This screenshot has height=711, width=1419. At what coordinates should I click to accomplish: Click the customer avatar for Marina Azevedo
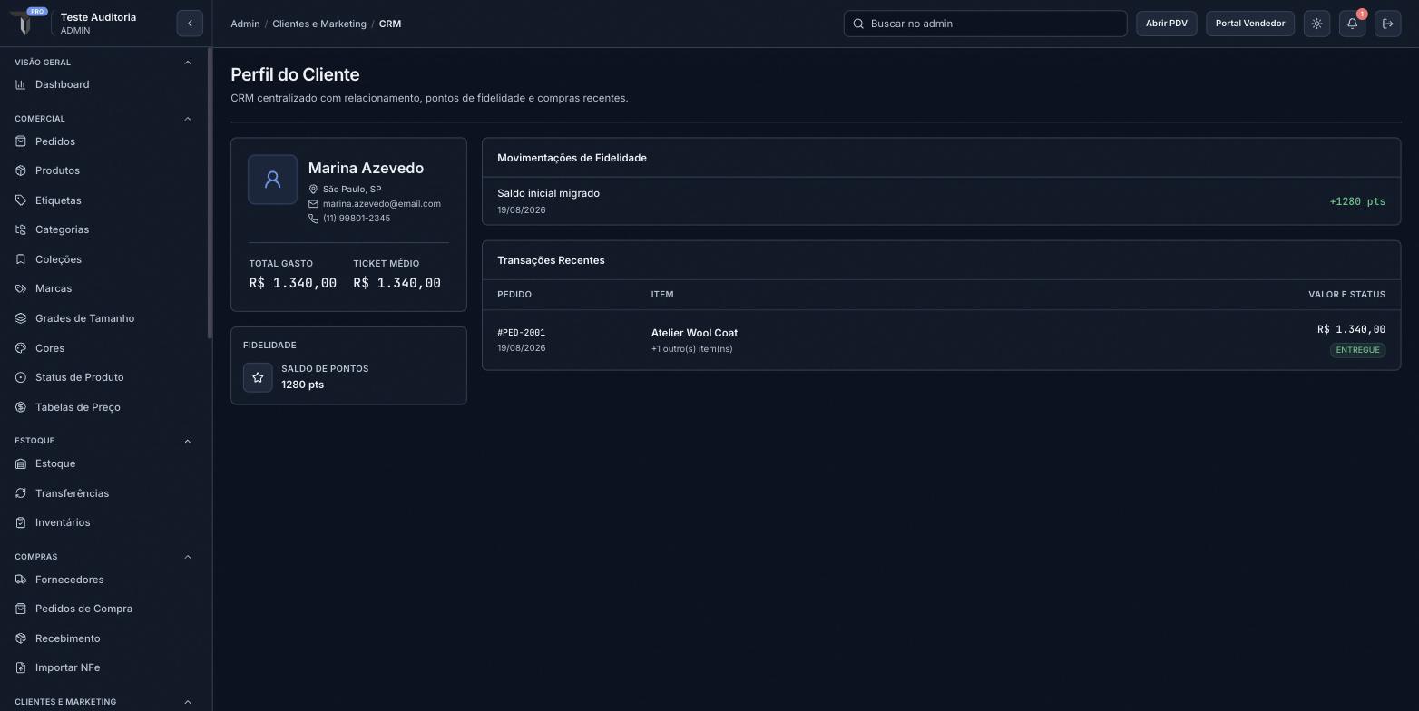pos(272,180)
